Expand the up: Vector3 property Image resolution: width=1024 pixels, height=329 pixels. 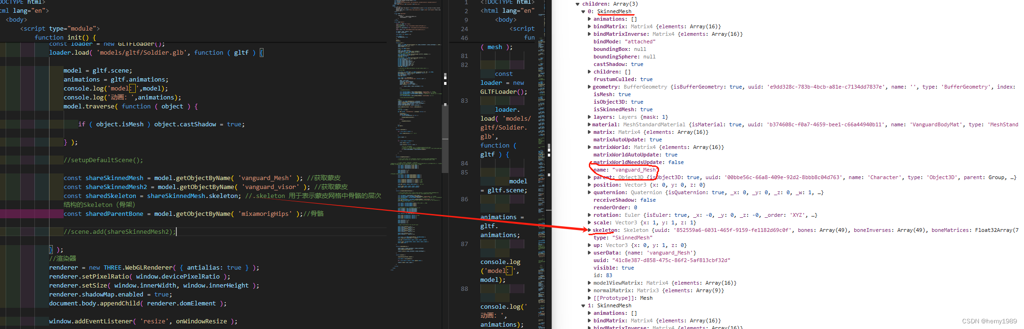(x=589, y=245)
